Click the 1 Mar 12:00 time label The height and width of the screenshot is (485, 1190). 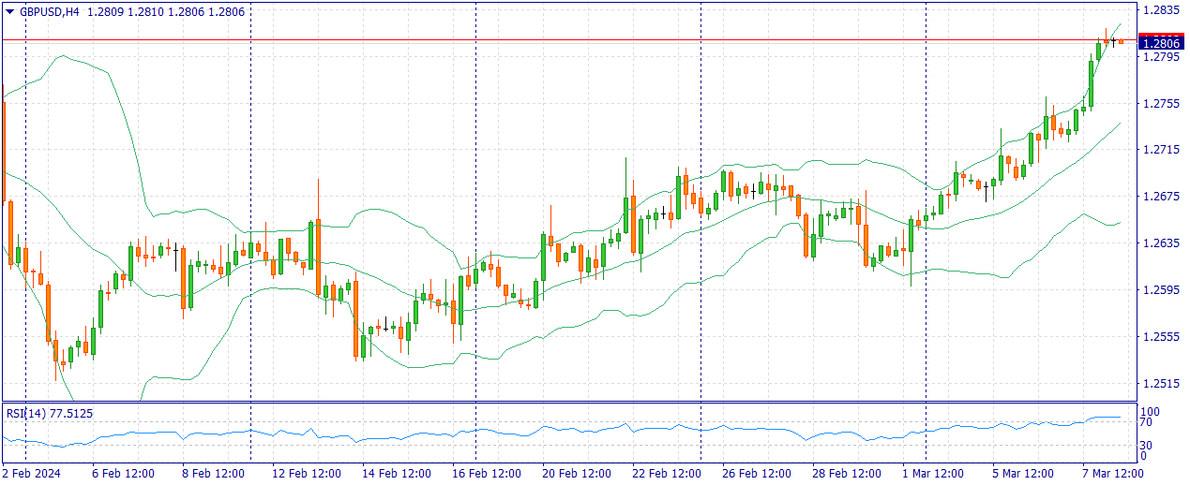click(934, 474)
